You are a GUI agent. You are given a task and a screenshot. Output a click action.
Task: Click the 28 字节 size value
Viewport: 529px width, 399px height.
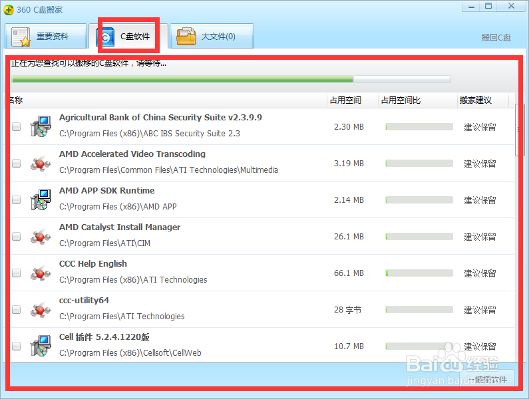(x=347, y=310)
